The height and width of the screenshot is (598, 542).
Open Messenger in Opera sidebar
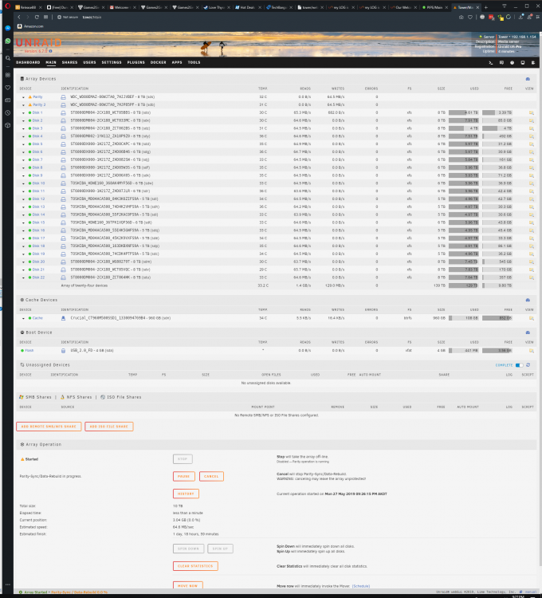click(x=8, y=28)
